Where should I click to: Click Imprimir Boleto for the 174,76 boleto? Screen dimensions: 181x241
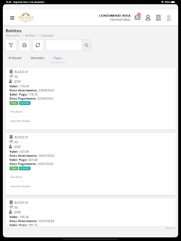click(x=20, y=121)
